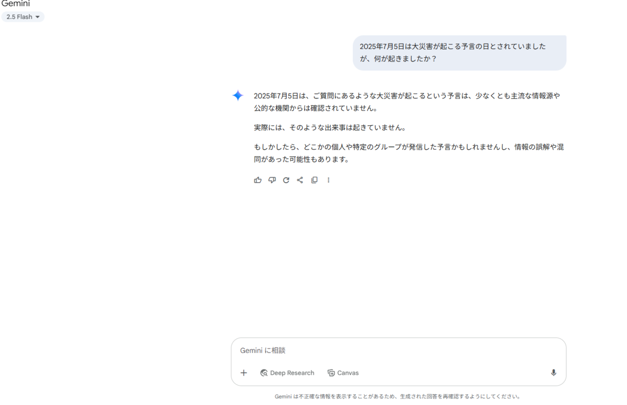
Task: Regenerate the response with redo icon
Action: tap(286, 180)
